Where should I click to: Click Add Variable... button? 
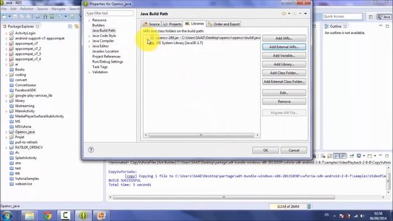(x=284, y=56)
